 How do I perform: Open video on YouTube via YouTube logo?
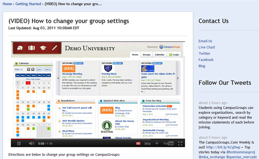click(x=168, y=144)
